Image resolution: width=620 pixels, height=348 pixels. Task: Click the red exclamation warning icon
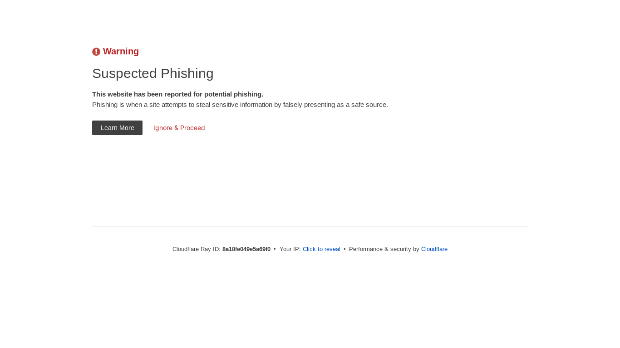(x=96, y=52)
